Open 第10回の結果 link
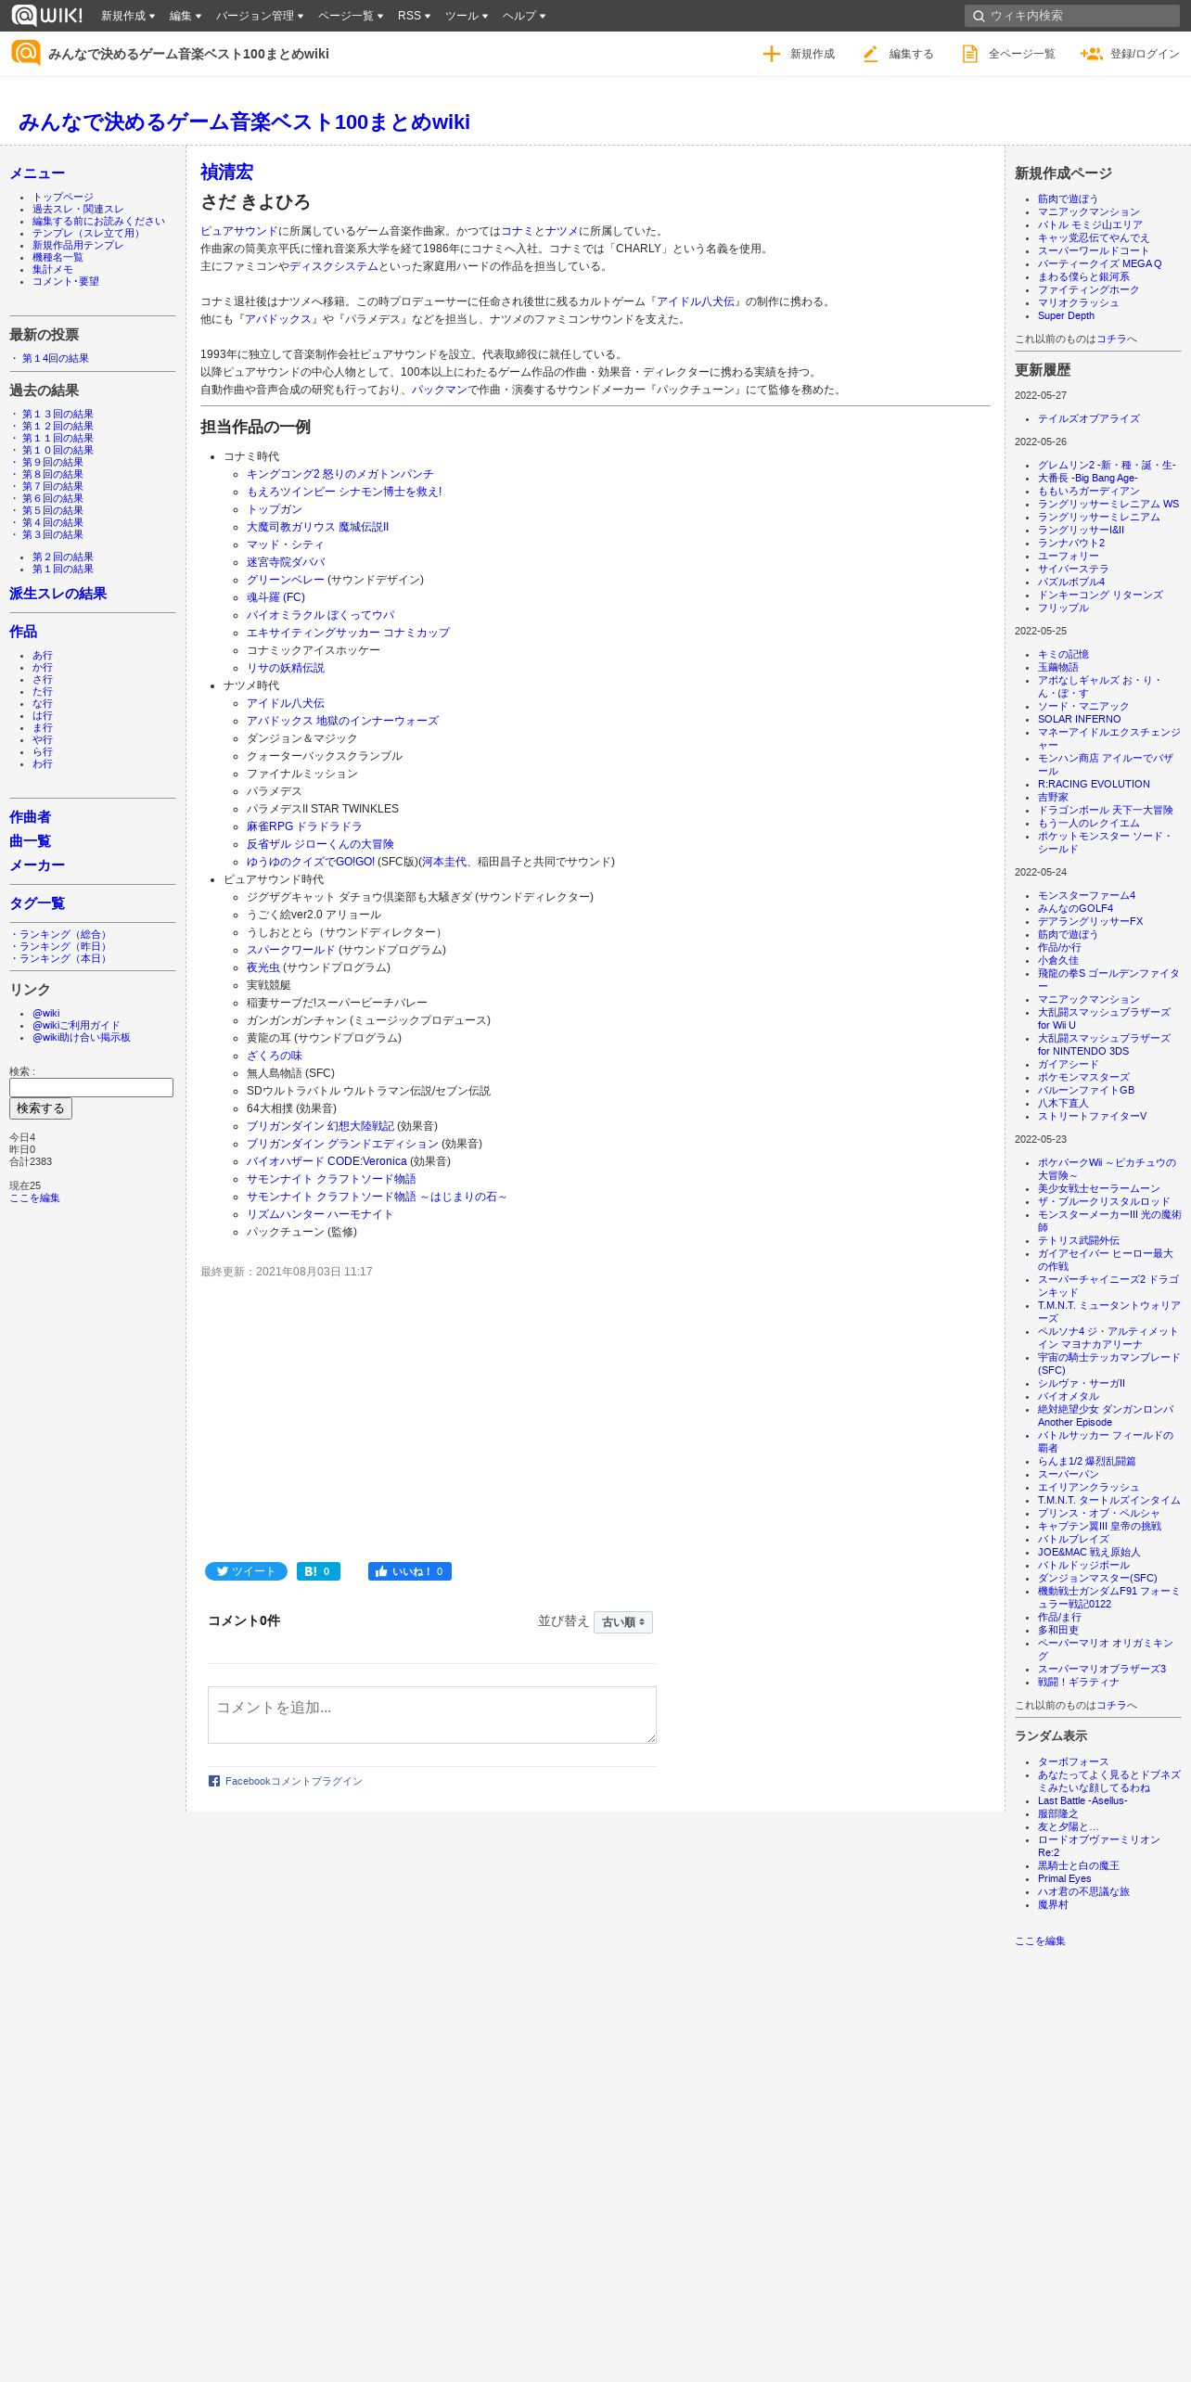The height and width of the screenshot is (2382, 1191). pos(58,450)
